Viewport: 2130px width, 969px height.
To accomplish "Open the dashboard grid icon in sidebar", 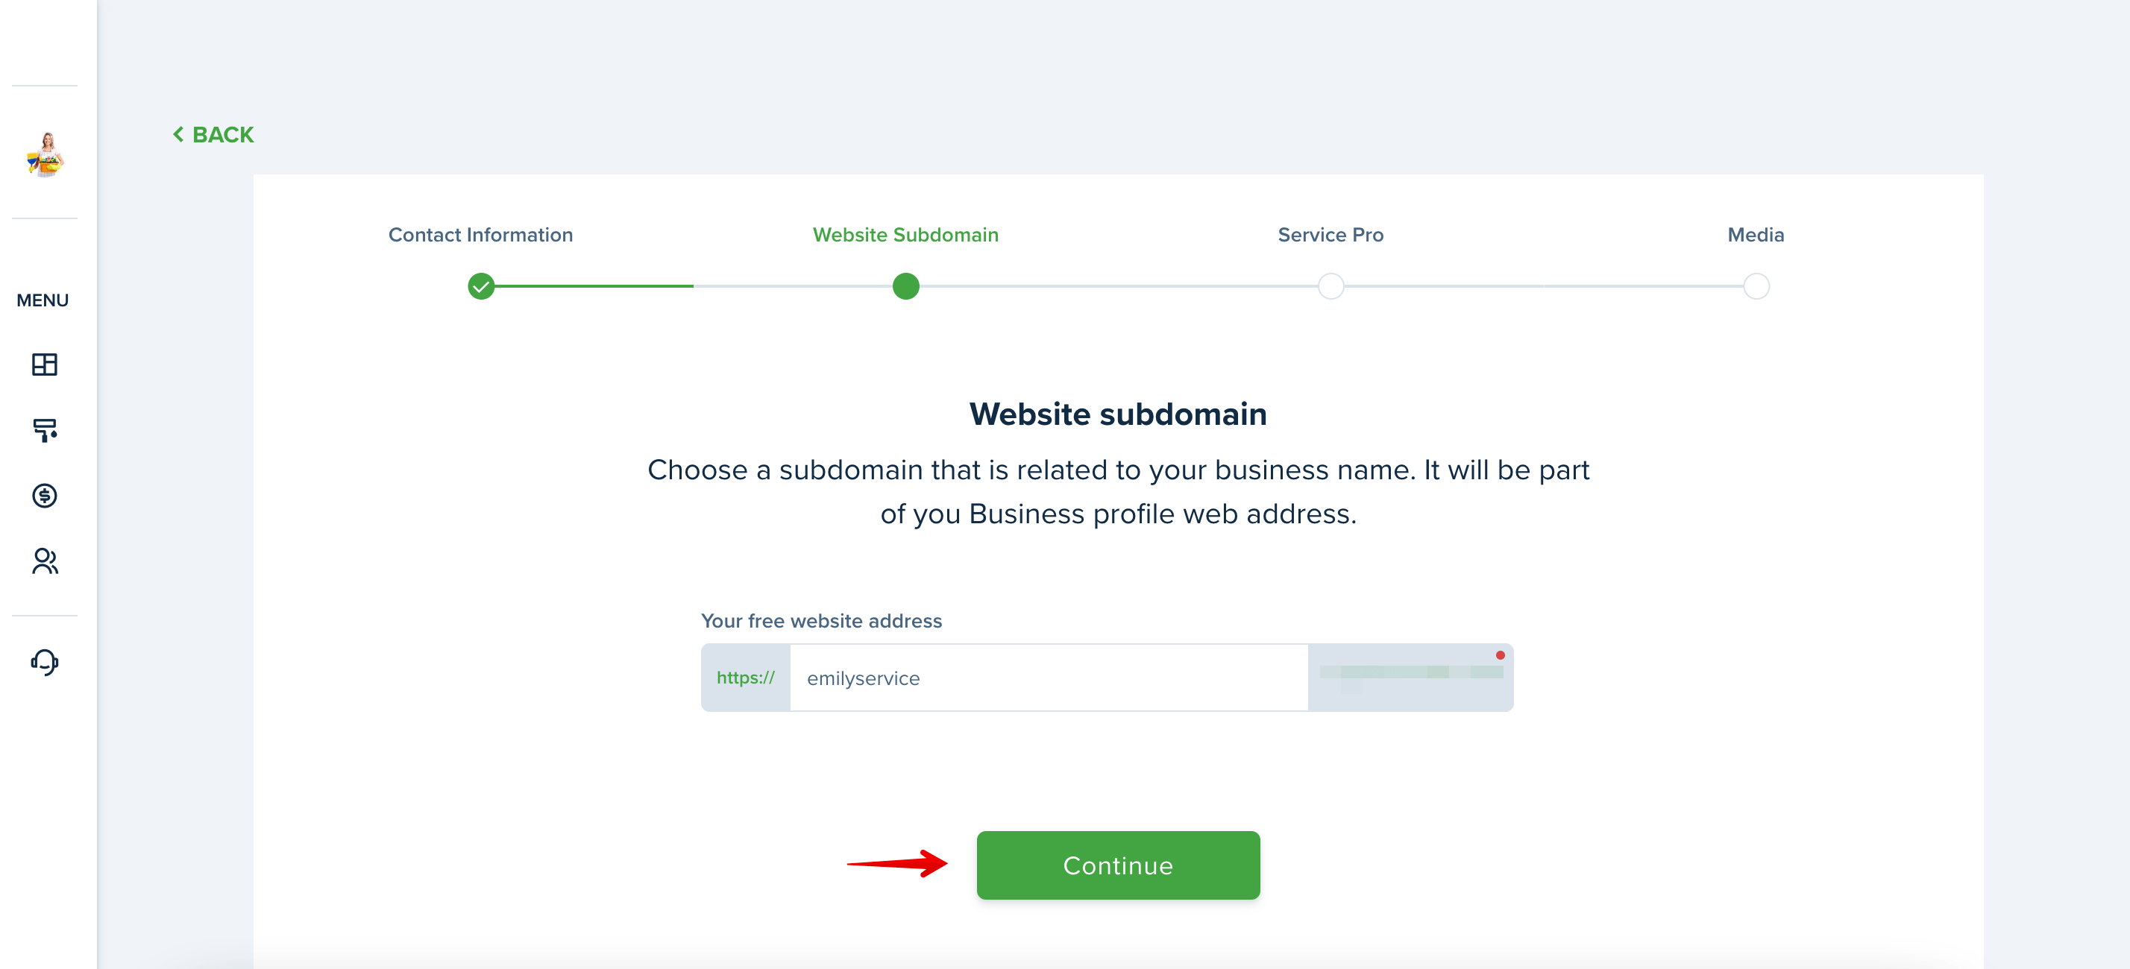I will pos(45,364).
